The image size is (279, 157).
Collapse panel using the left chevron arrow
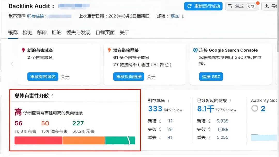click(12, 64)
